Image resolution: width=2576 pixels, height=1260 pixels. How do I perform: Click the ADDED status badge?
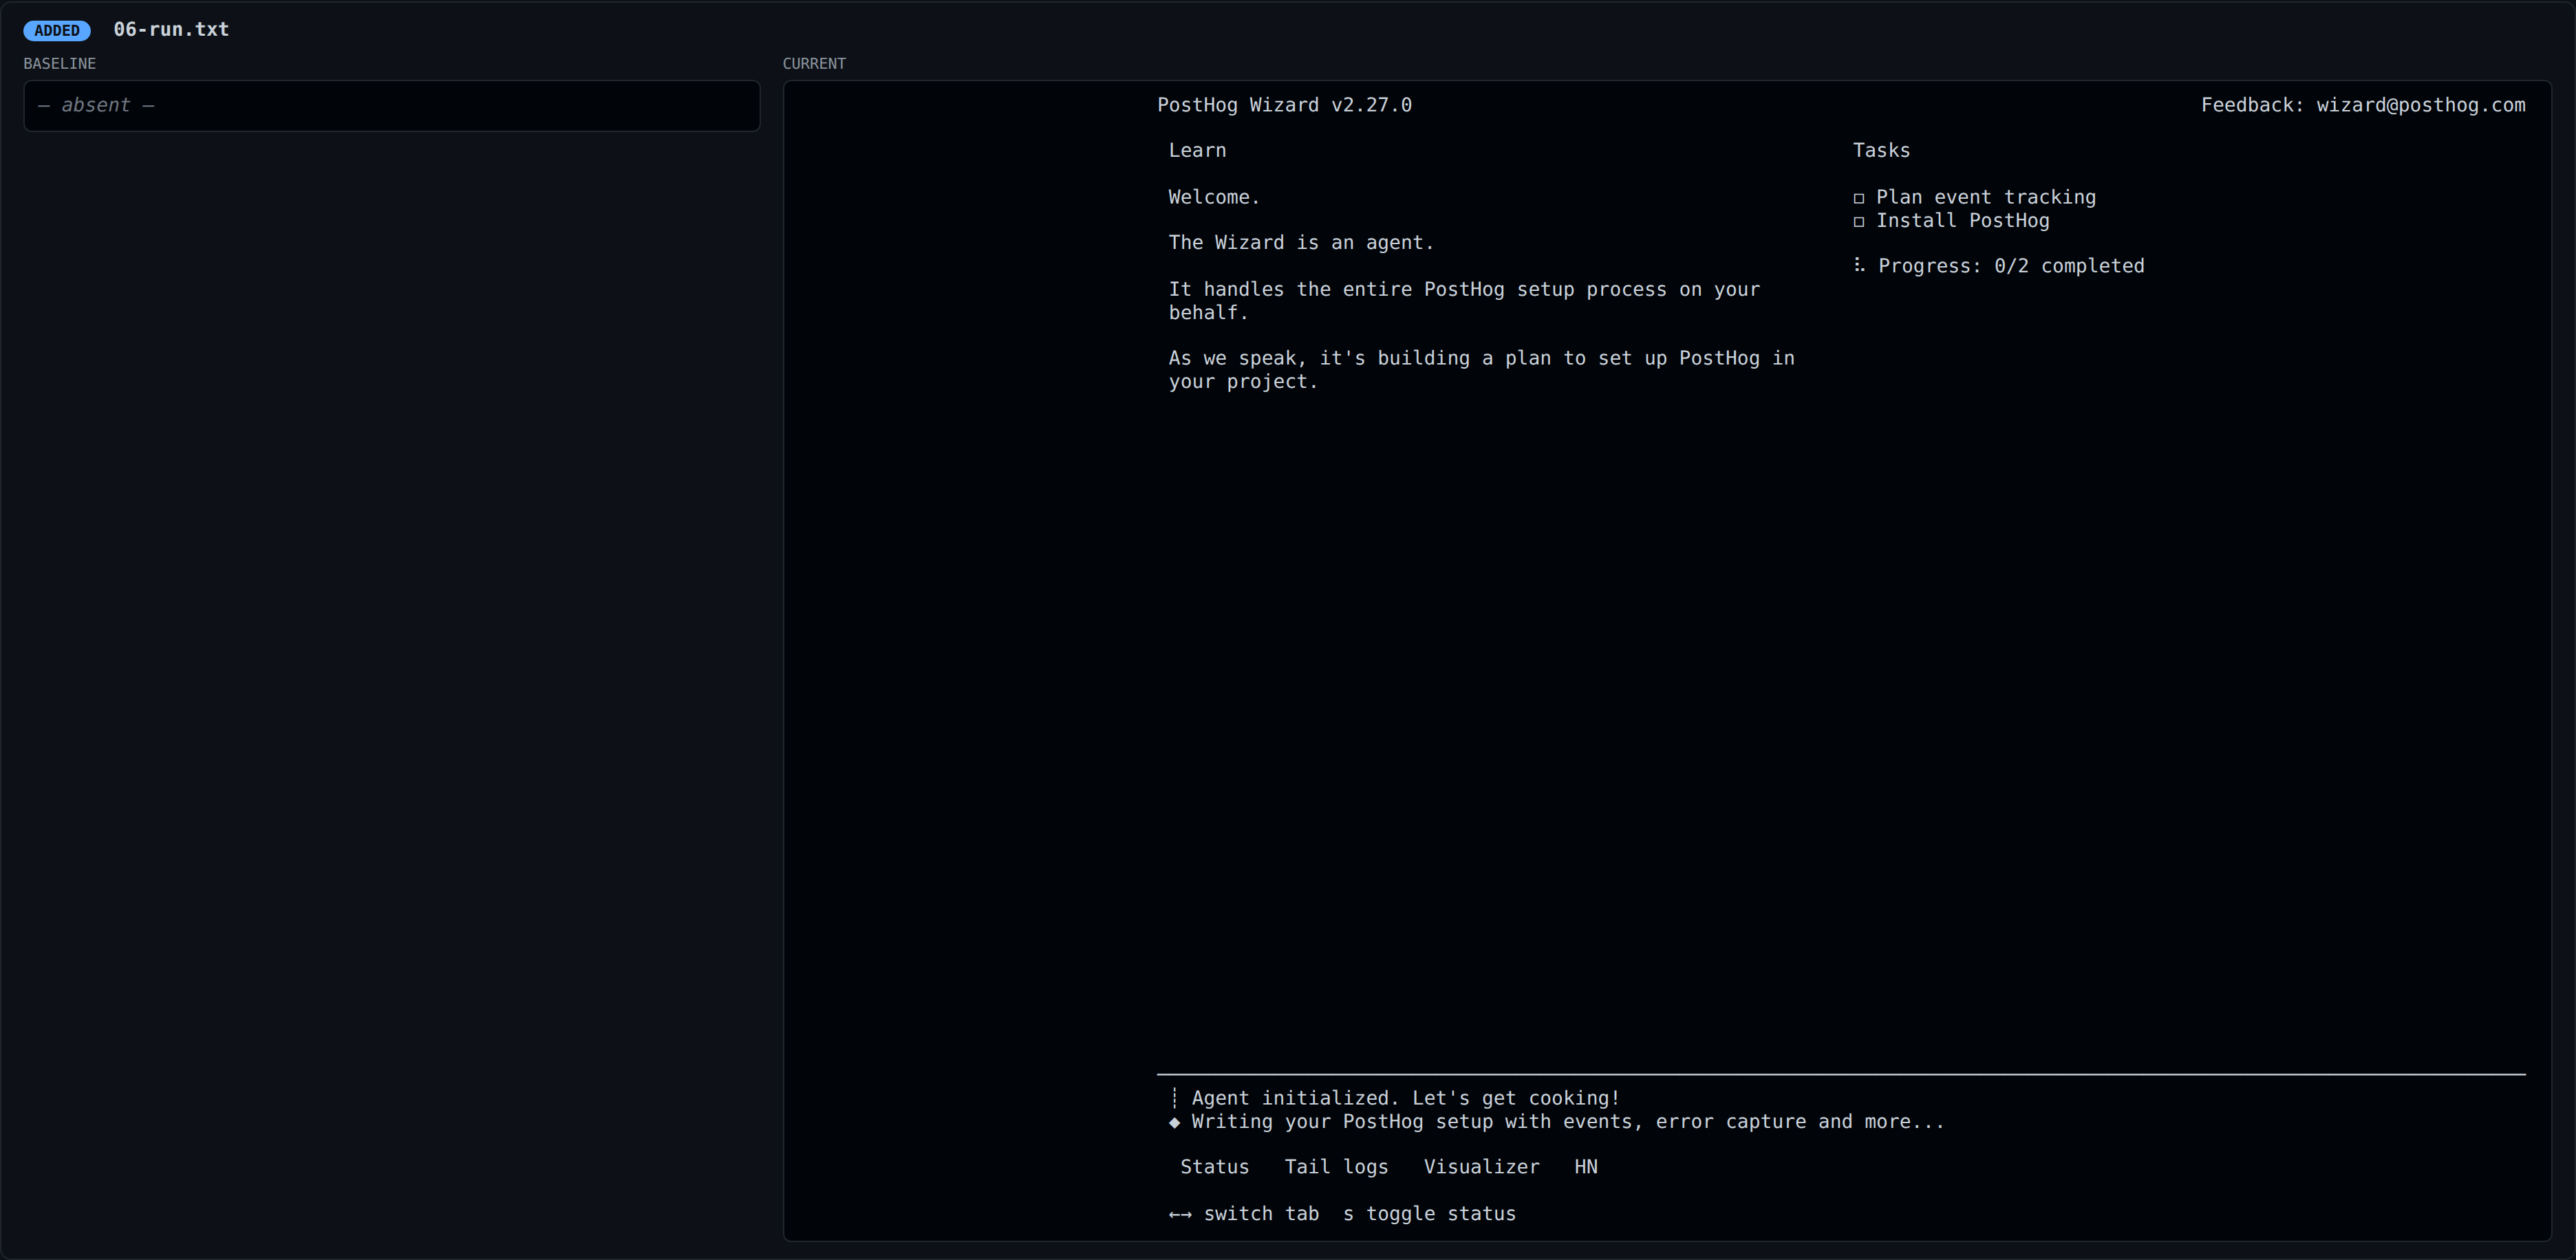point(57,31)
